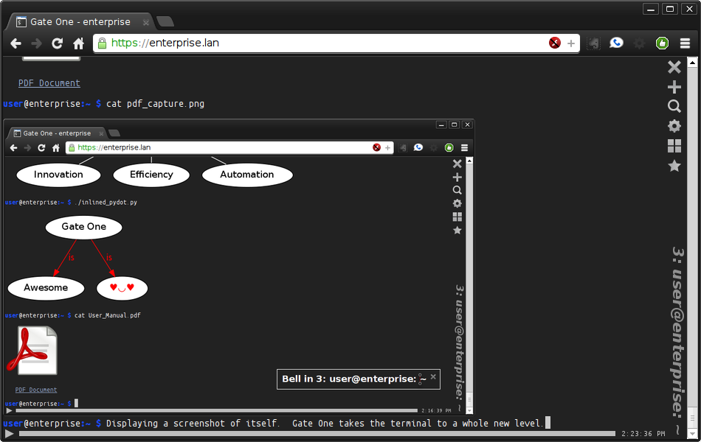The width and height of the screenshot is (701, 442).
Task: Click the Gate One graph node
Action: click(x=83, y=227)
